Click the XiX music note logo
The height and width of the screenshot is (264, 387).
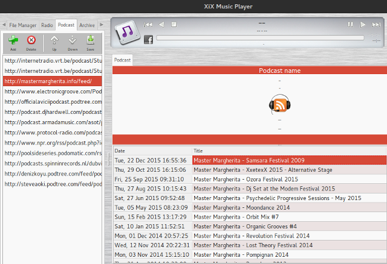[128, 32]
